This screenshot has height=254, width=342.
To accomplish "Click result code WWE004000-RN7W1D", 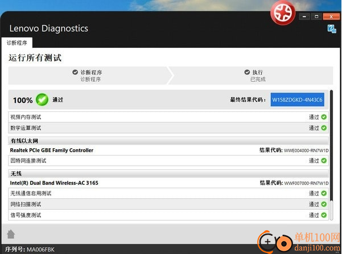I will (306, 151).
